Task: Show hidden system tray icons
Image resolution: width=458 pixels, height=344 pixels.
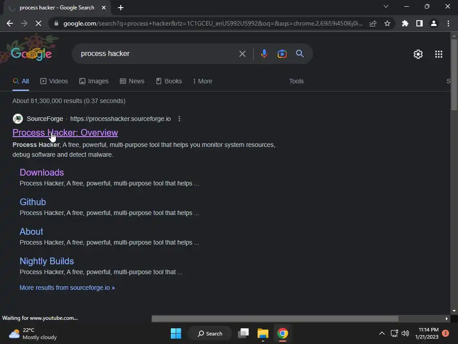Action: tap(382, 333)
